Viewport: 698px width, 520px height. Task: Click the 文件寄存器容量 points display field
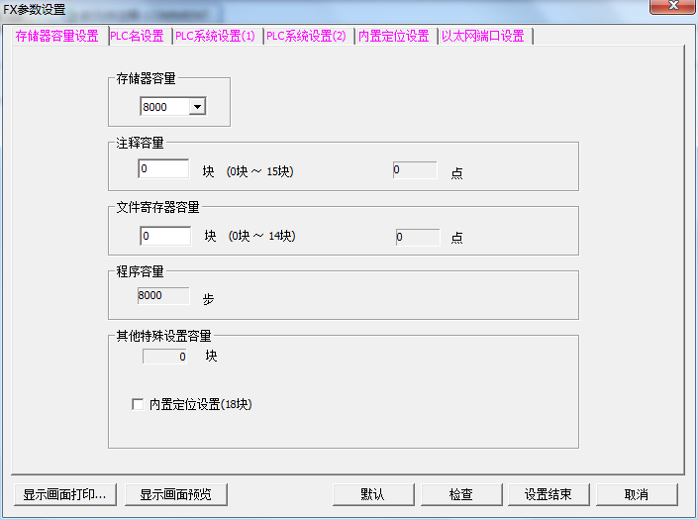click(417, 237)
